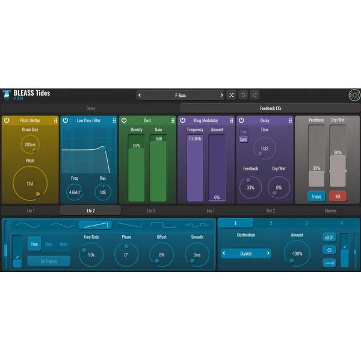361x361 pixels.
Task: Select the previous modulation destination arrow
Action: pos(224,253)
